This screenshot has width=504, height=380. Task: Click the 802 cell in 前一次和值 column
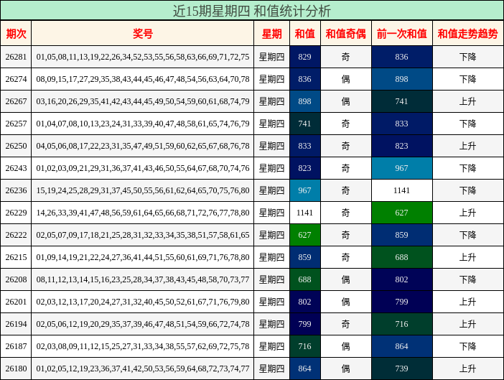tap(402, 279)
